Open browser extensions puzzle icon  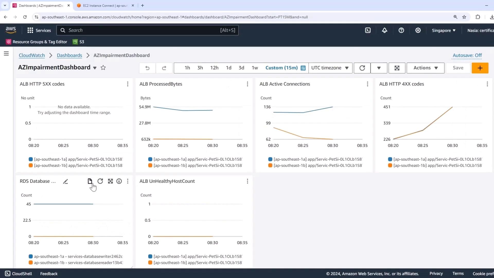[x=478, y=17]
